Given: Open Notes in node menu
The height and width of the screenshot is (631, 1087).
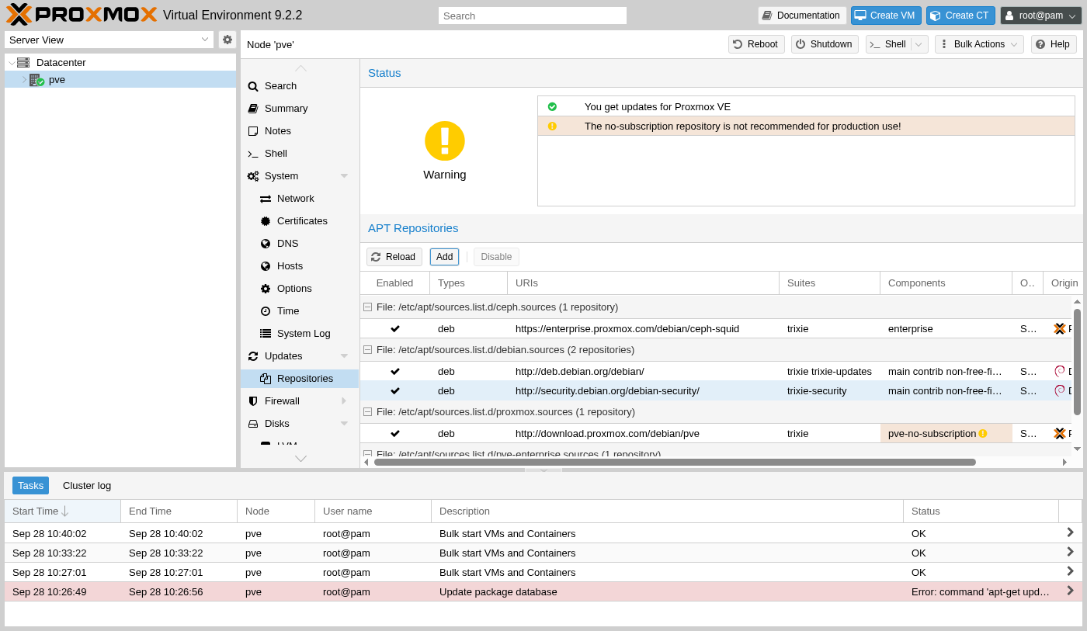Looking at the screenshot, I should [x=300, y=131].
